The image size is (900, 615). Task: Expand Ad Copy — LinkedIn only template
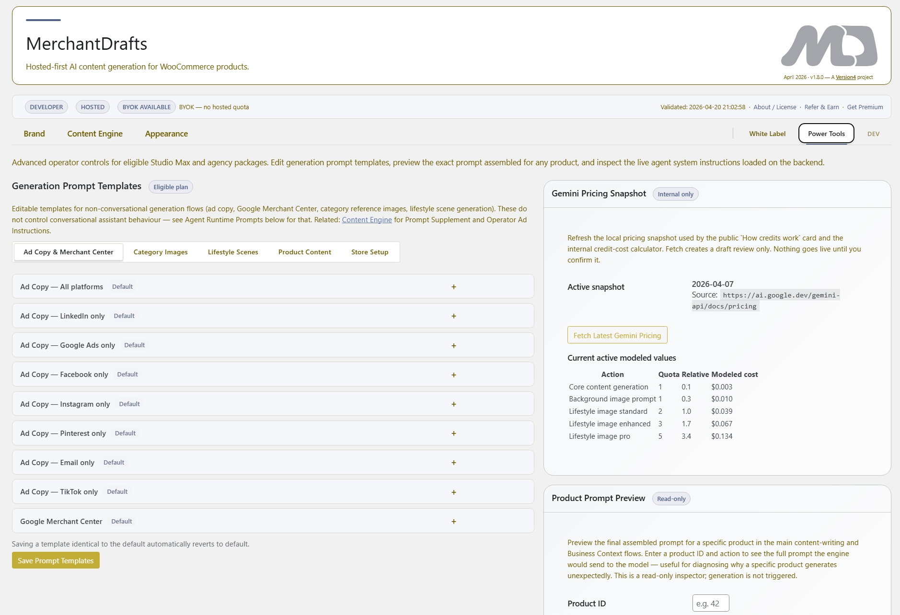pyautogui.click(x=273, y=316)
